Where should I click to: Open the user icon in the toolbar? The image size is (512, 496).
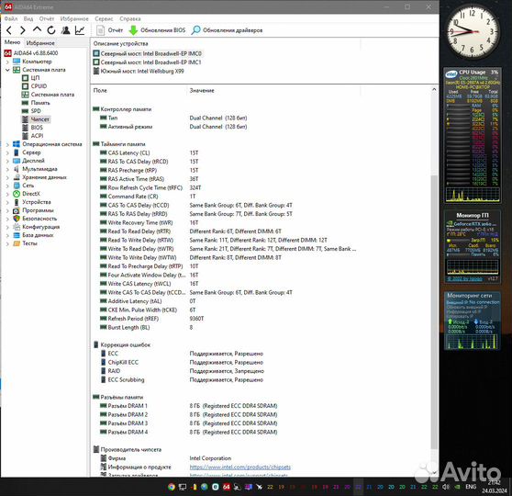click(x=66, y=30)
